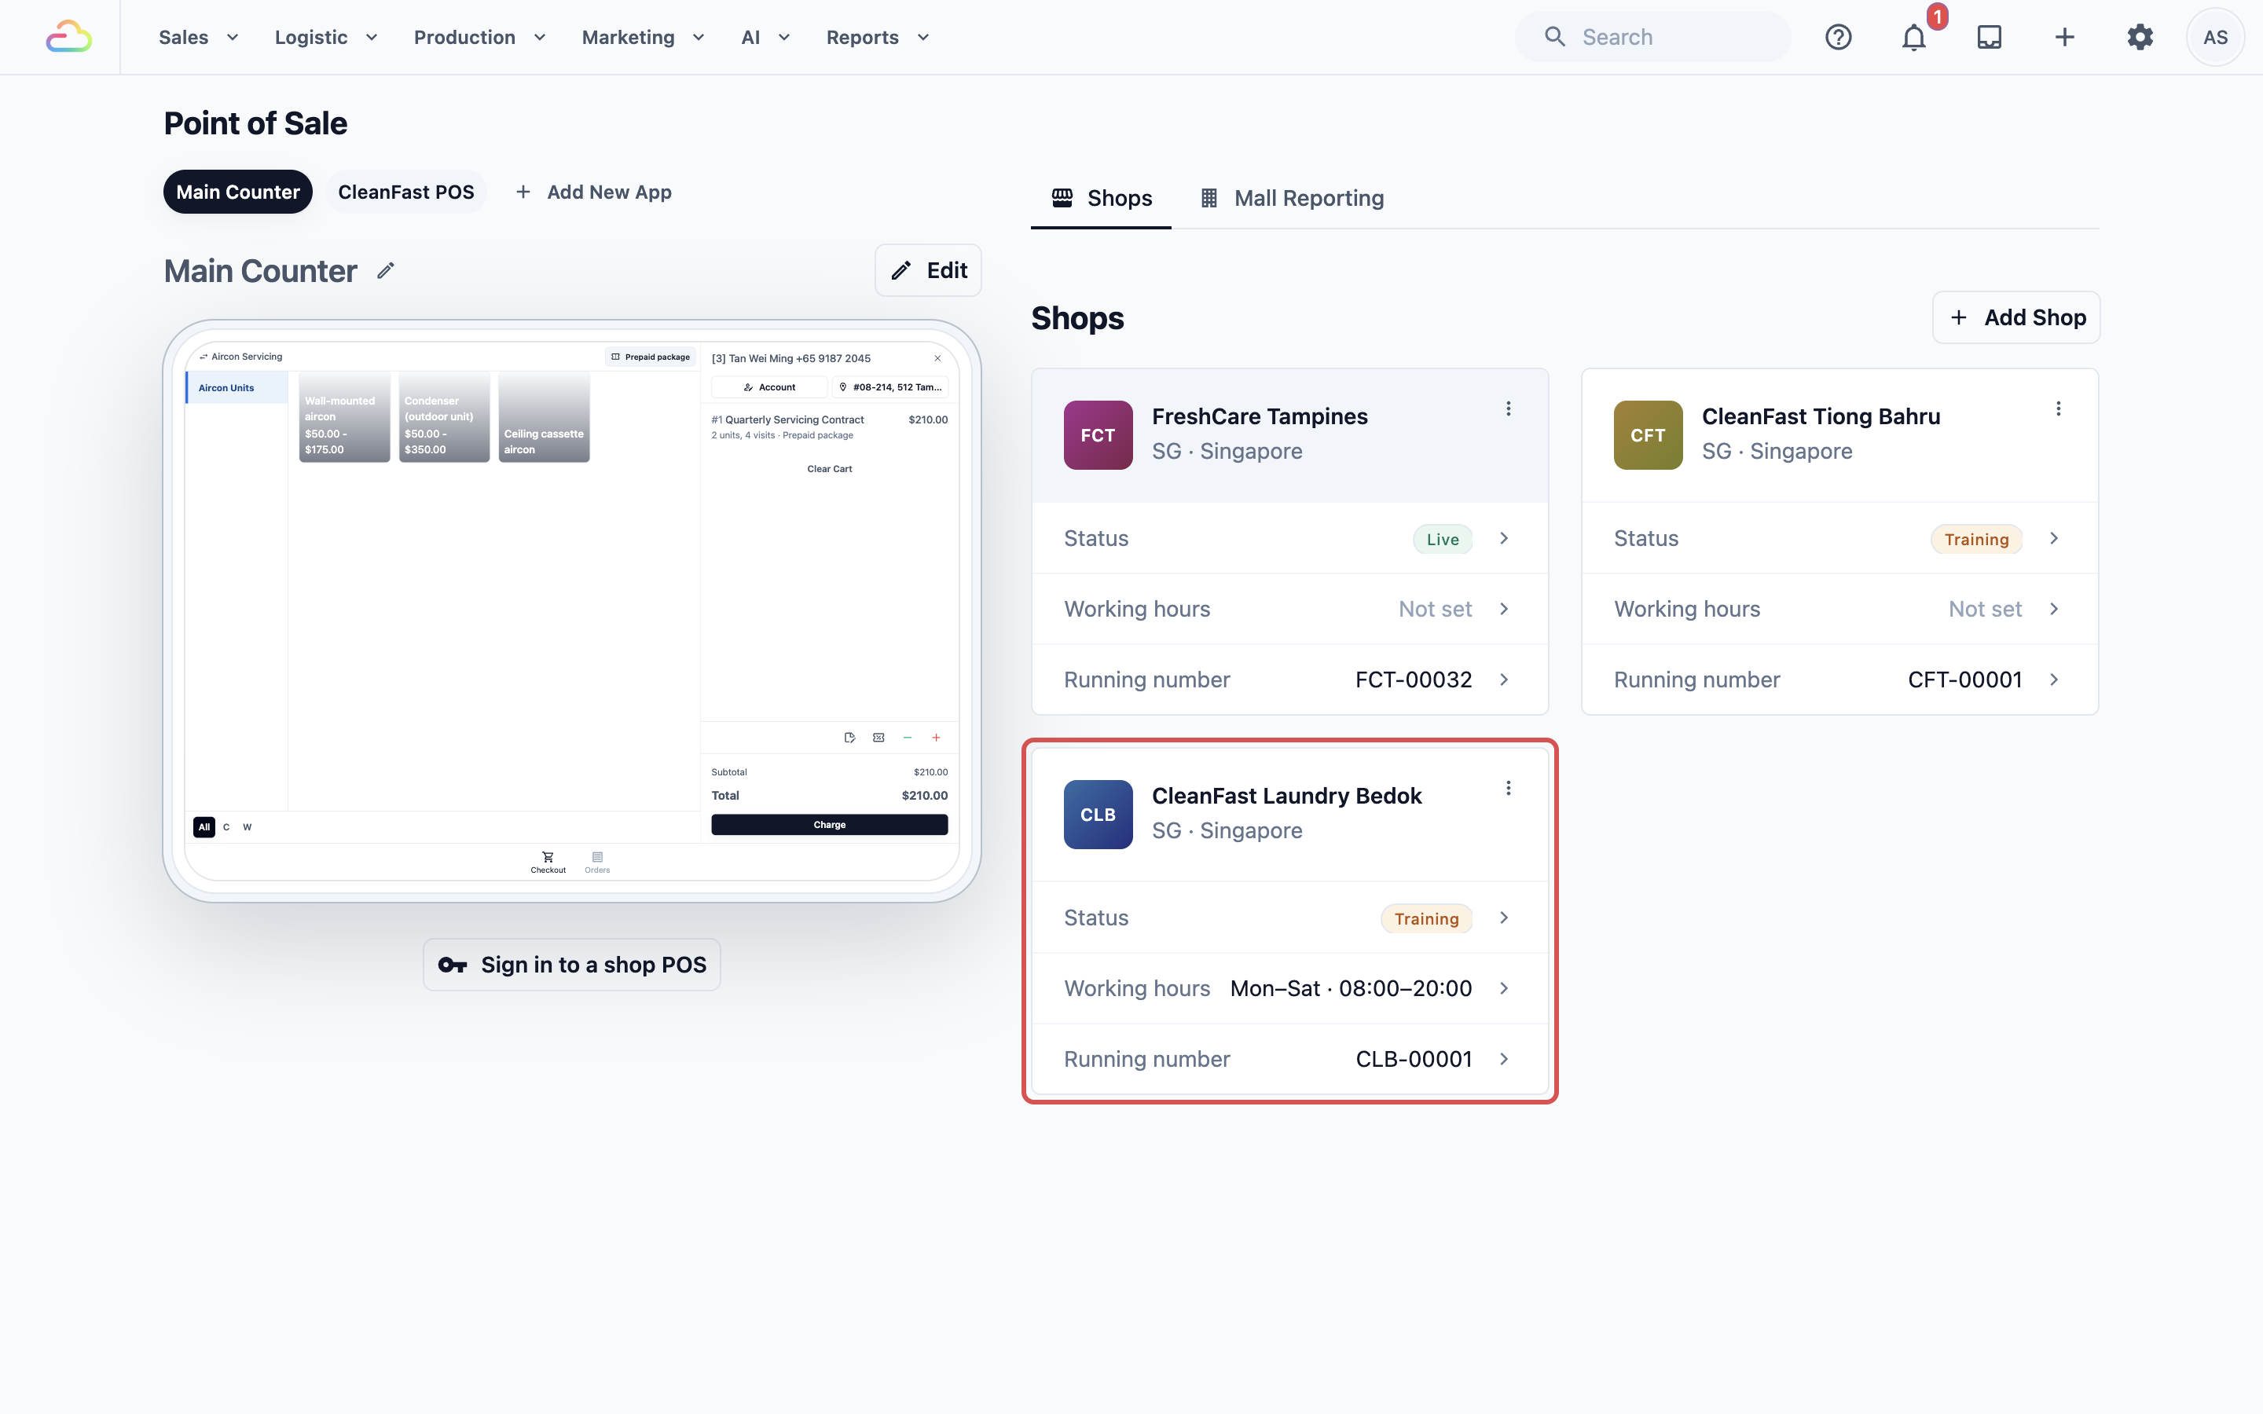Open settings gear icon
This screenshot has height=1414, width=2263.
2140,38
